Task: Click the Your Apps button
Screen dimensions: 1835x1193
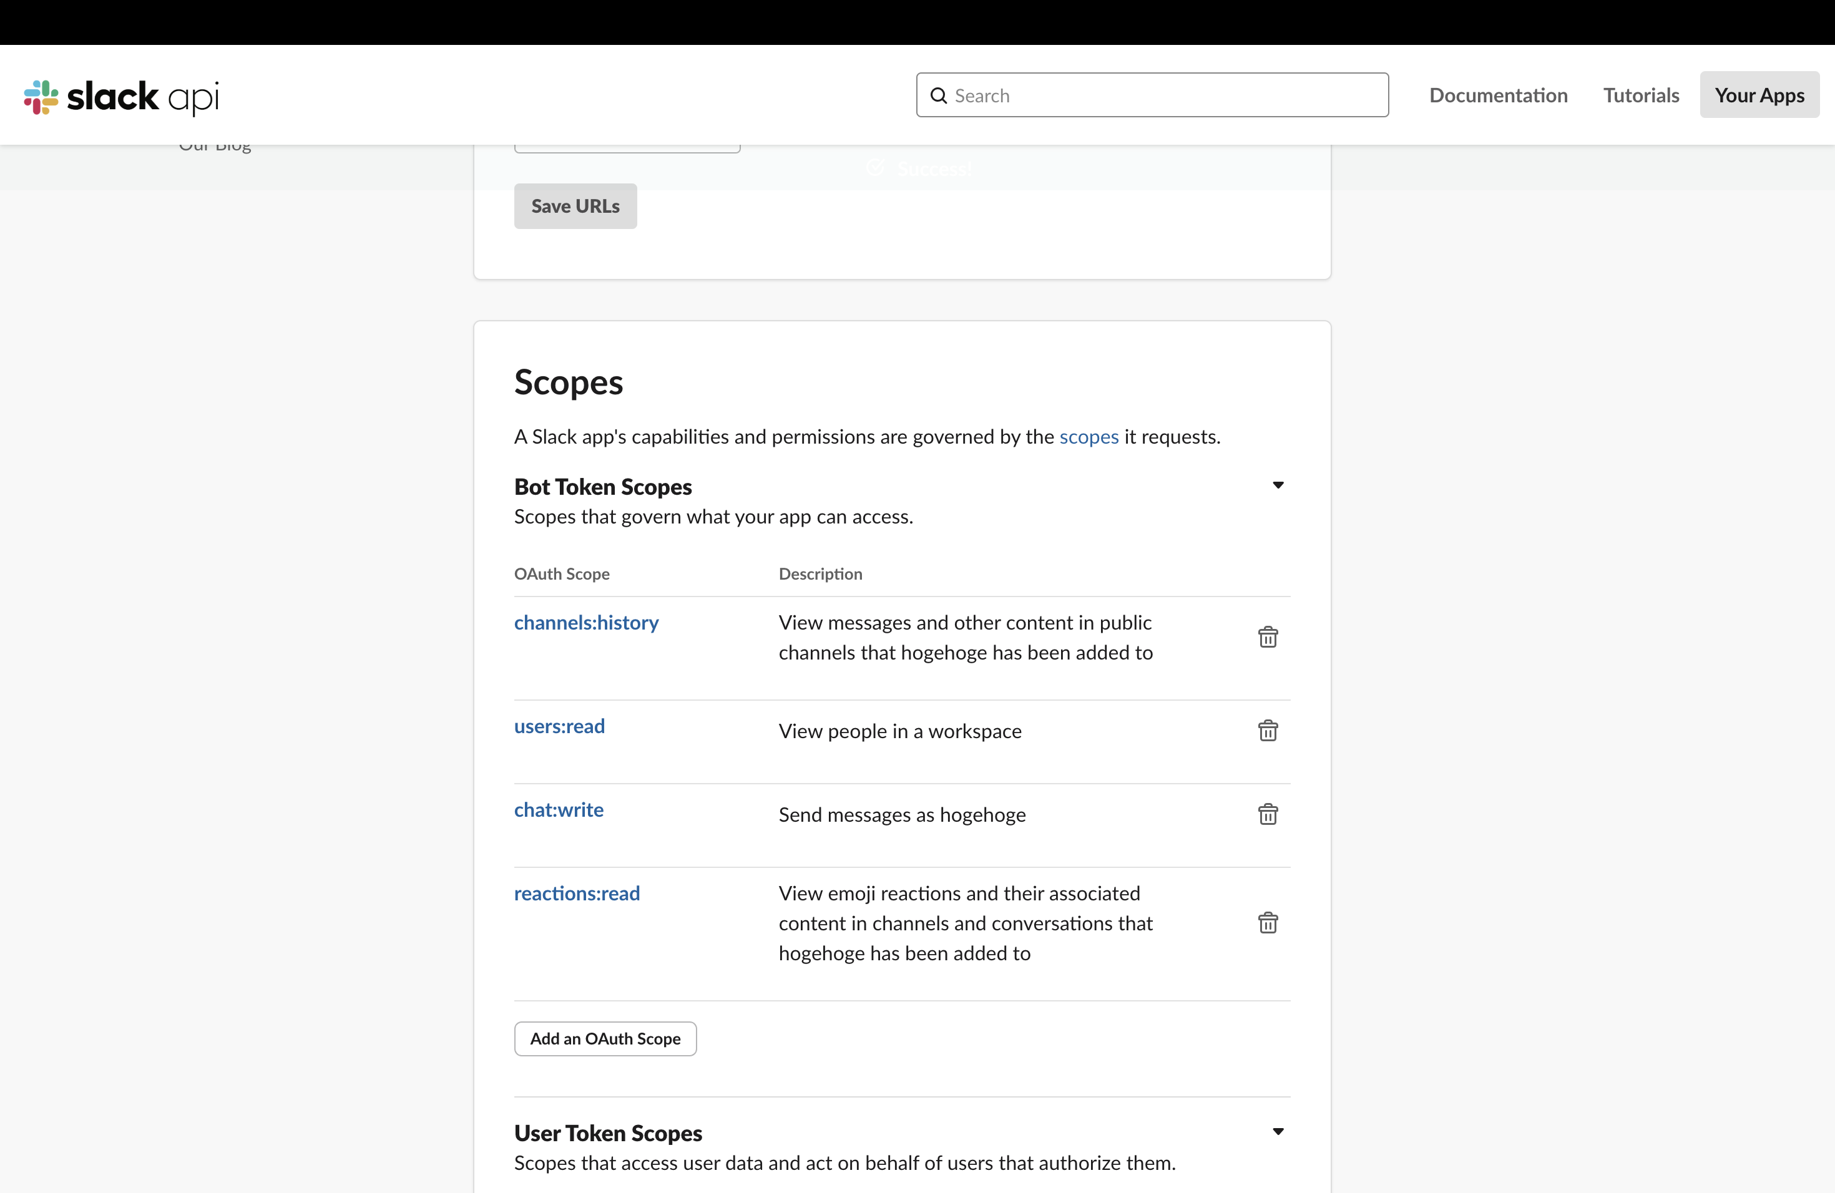Action: pos(1759,95)
